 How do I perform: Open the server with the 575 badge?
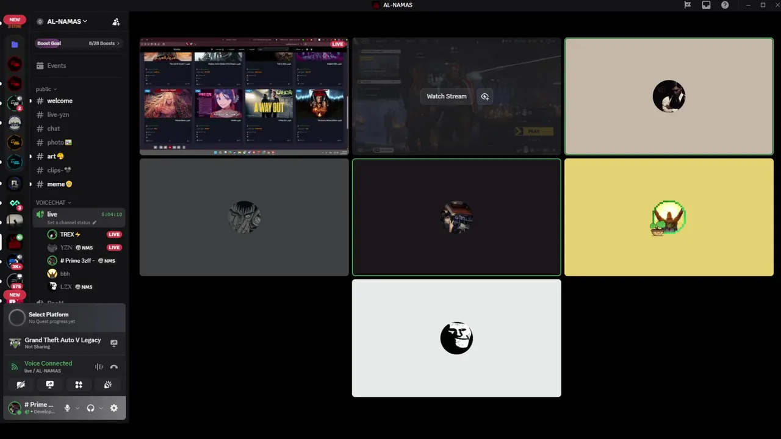pos(15,282)
